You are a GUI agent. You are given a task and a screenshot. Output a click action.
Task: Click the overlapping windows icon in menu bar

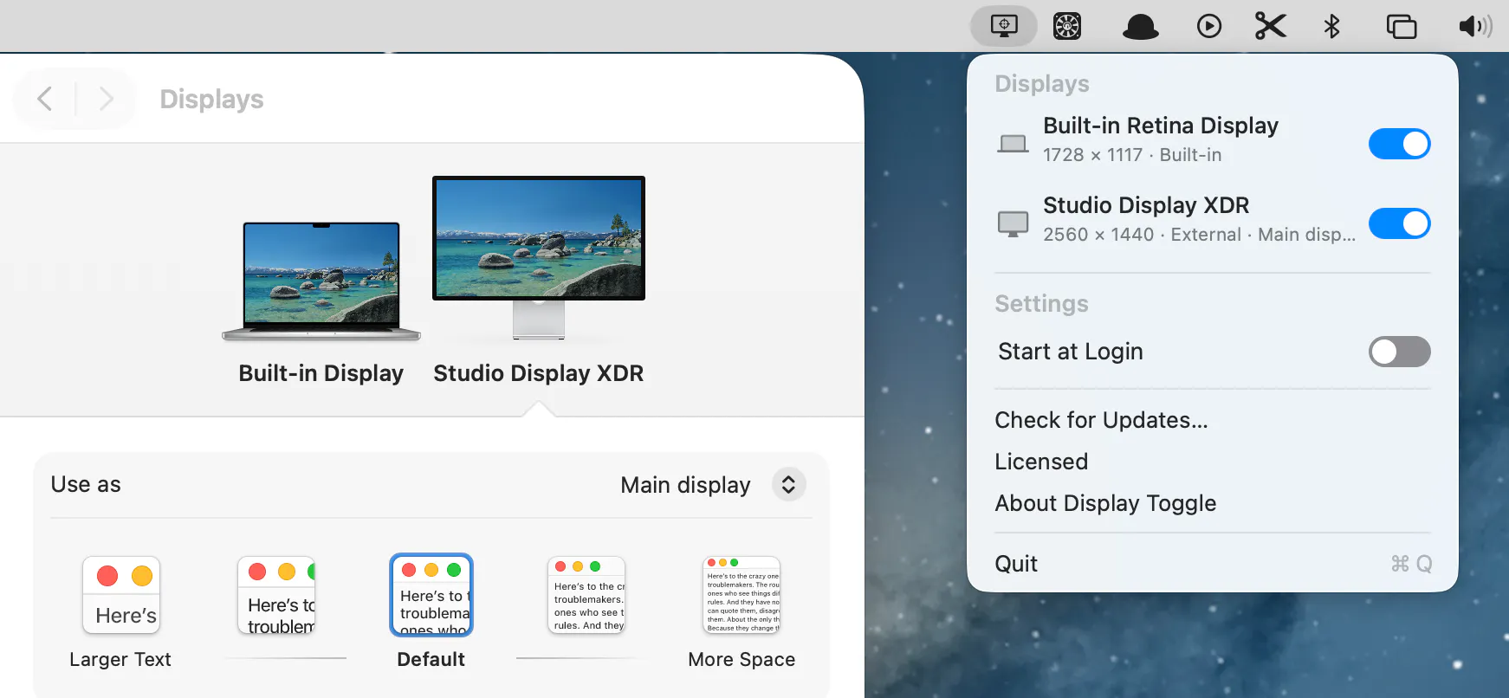click(x=1401, y=27)
